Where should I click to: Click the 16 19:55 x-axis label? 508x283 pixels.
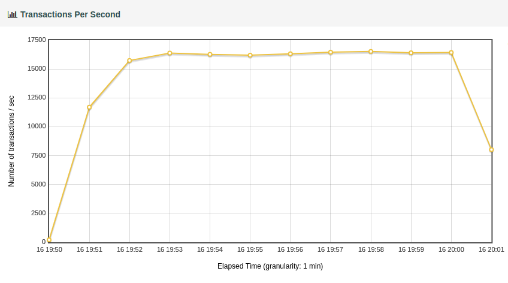tap(250, 249)
